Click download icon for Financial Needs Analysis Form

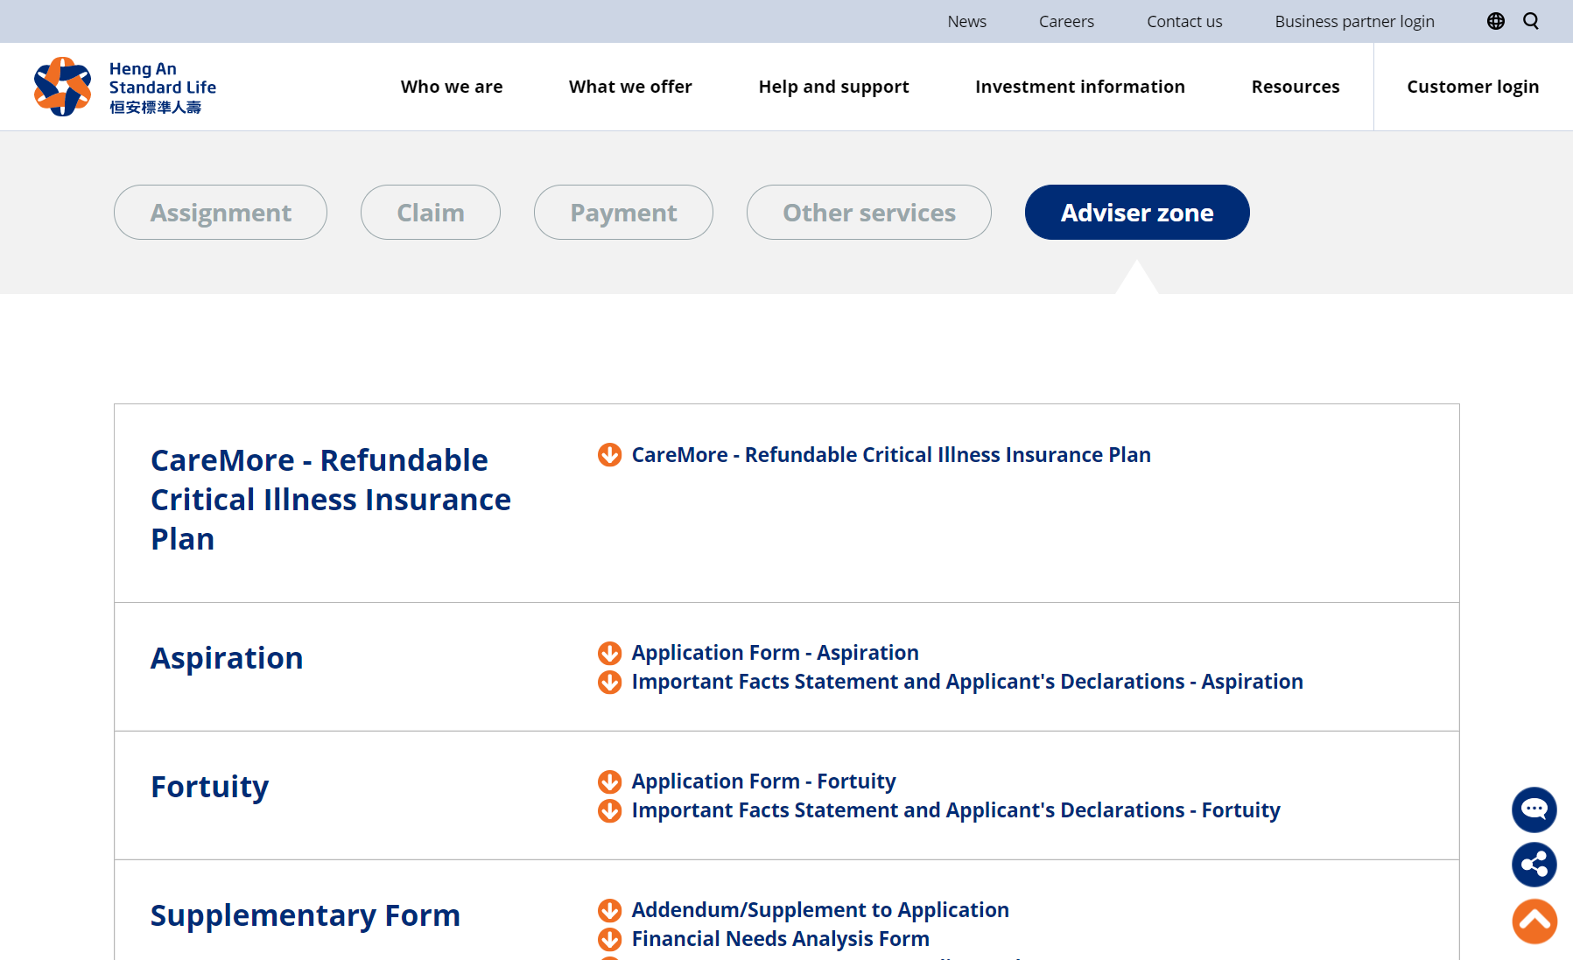610,939
